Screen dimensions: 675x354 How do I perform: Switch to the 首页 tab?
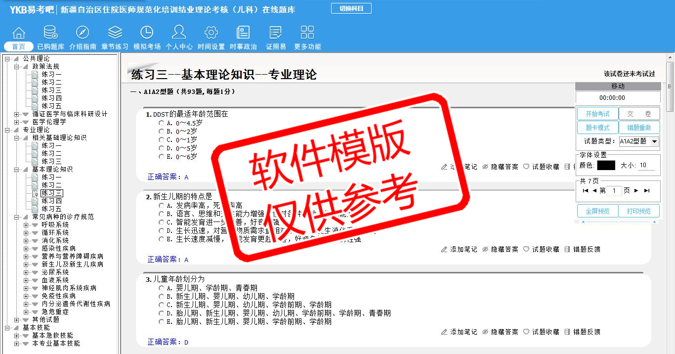click(x=19, y=47)
